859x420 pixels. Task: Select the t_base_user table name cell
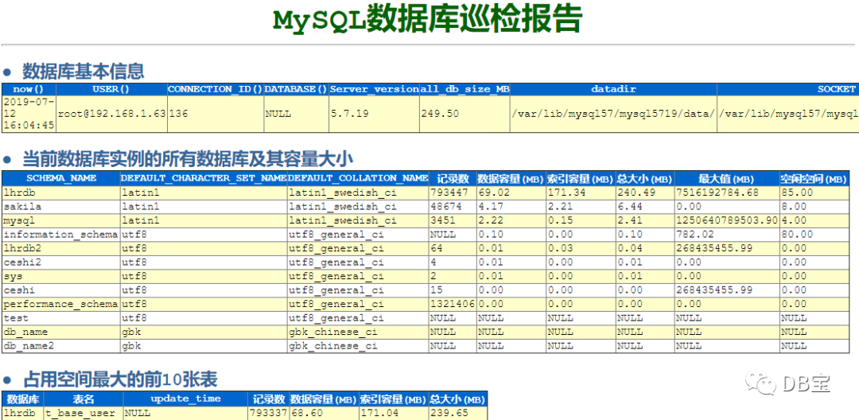(x=84, y=414)
